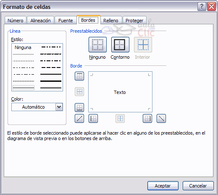The image size is (218, 195).
Task: Toggle the left border button
Action: pyautogui.click(x=93, y=119)
